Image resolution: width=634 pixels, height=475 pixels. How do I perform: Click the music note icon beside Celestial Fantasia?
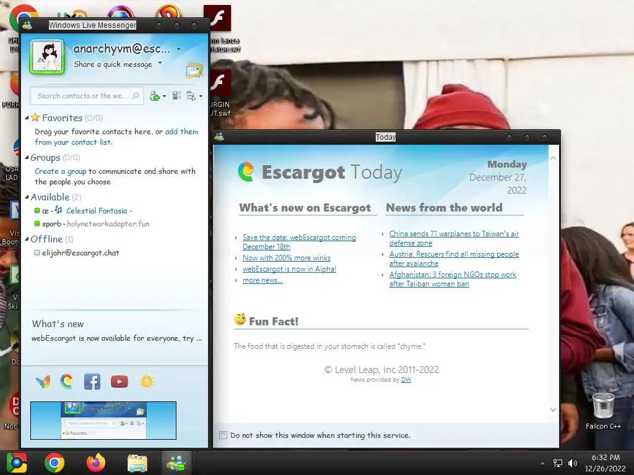pyautogui.click(x=59, y=210)
